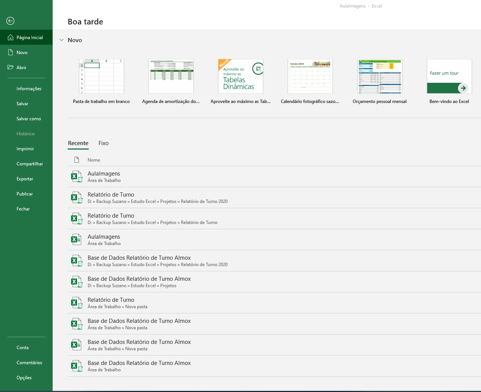
Task: Click the Abrir folder icon in sidebar
Action: coord(11,68)
